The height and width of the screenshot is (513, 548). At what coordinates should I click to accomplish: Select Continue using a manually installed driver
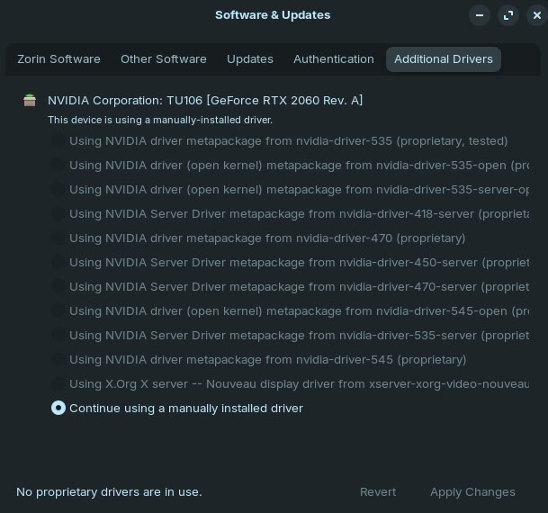[58, 409]
